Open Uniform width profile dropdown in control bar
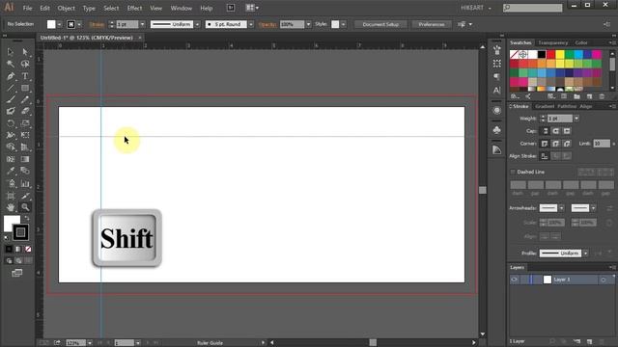This screenshot has width=618, height=347. click(x=197, y=24)
